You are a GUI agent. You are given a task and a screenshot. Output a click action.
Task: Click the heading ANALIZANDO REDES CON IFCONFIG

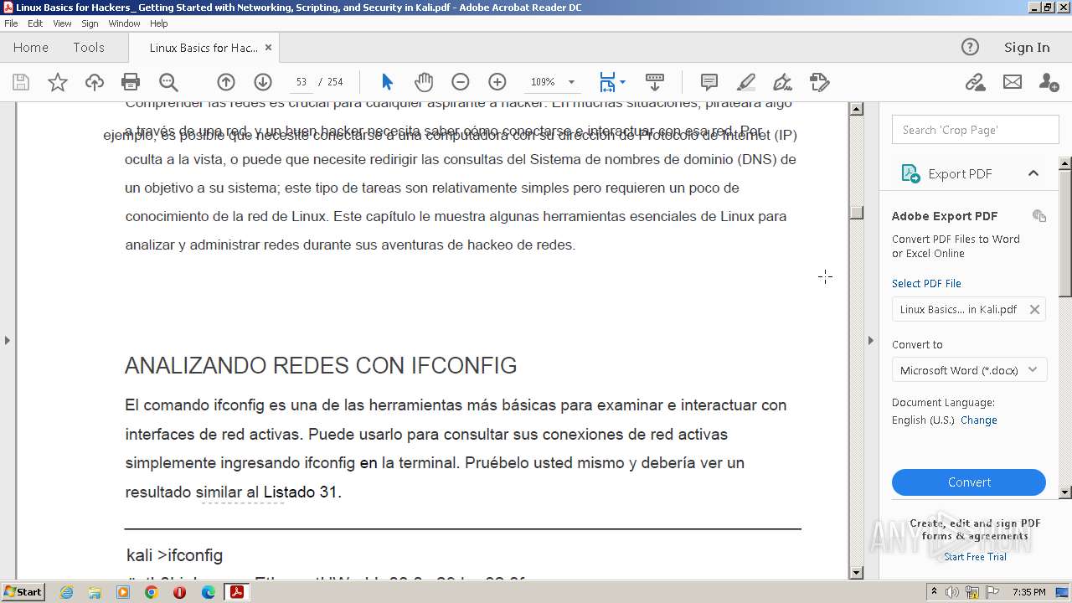pyautogui.click(x=321, y=366)
